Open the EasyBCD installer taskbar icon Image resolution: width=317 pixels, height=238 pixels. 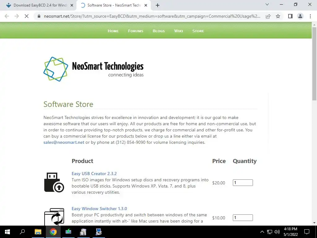(x=68, y=232)
